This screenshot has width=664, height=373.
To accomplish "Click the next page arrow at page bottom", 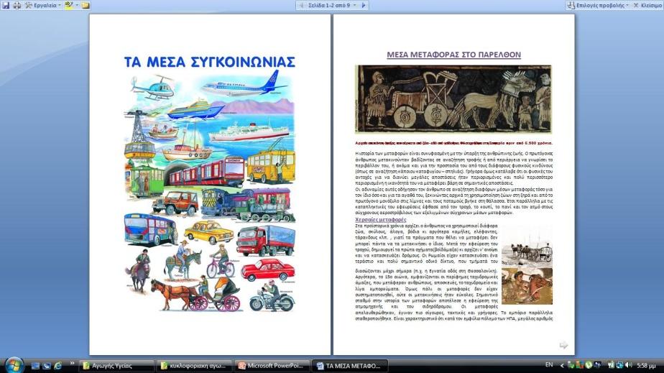I will click(x=563, y=345).
